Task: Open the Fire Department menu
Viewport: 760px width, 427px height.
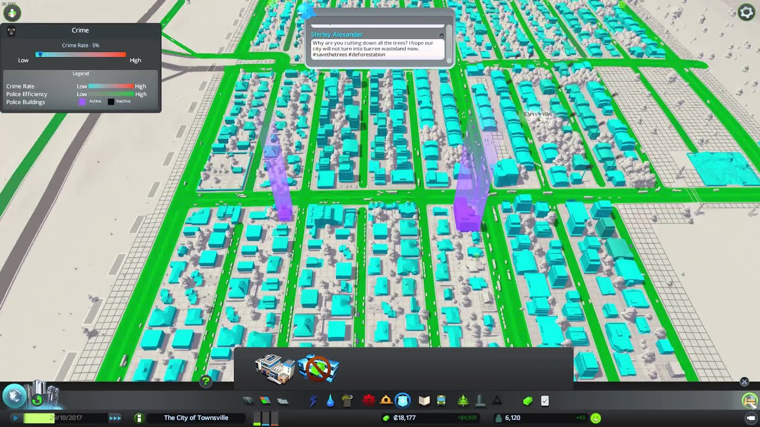Action: click(x=385, y=401)
